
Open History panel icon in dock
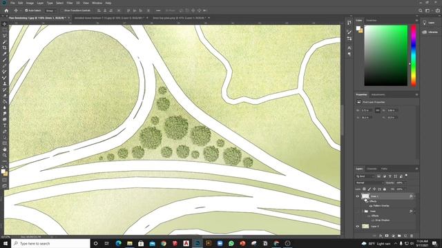click(349, 23)
